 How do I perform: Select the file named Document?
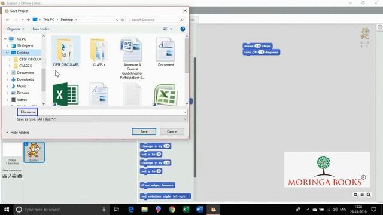pyautogui.click(x=166, y=52)
